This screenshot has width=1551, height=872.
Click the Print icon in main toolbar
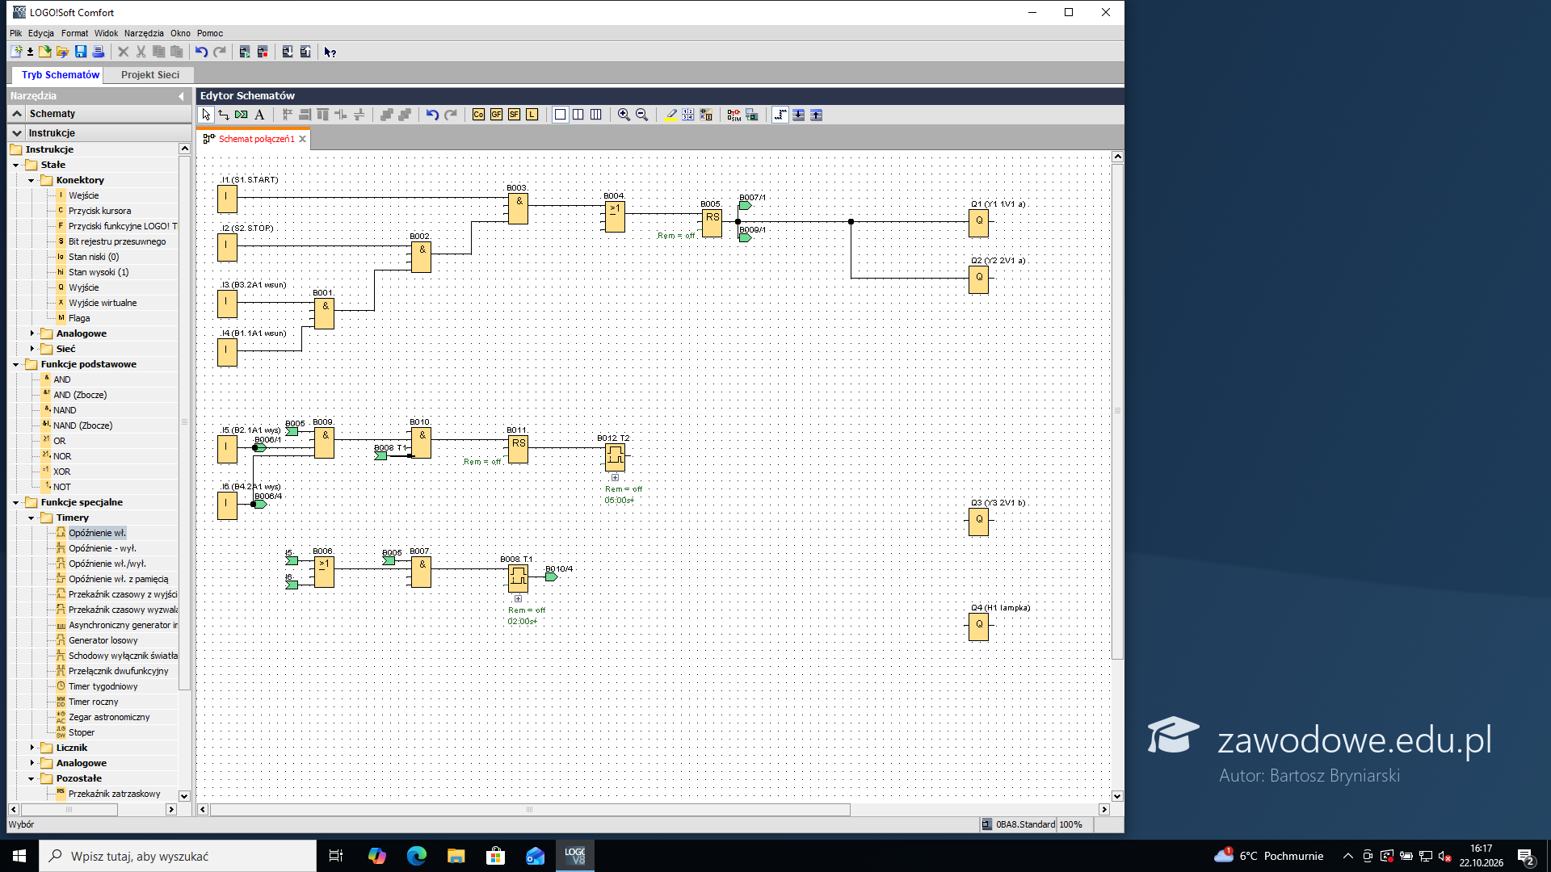tap(99, 52)
